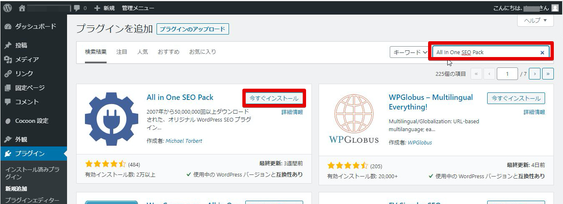The image size is (563, 204).
Task: Click the 外観 paintbrush icon
Action: click(x=8, y=139)
